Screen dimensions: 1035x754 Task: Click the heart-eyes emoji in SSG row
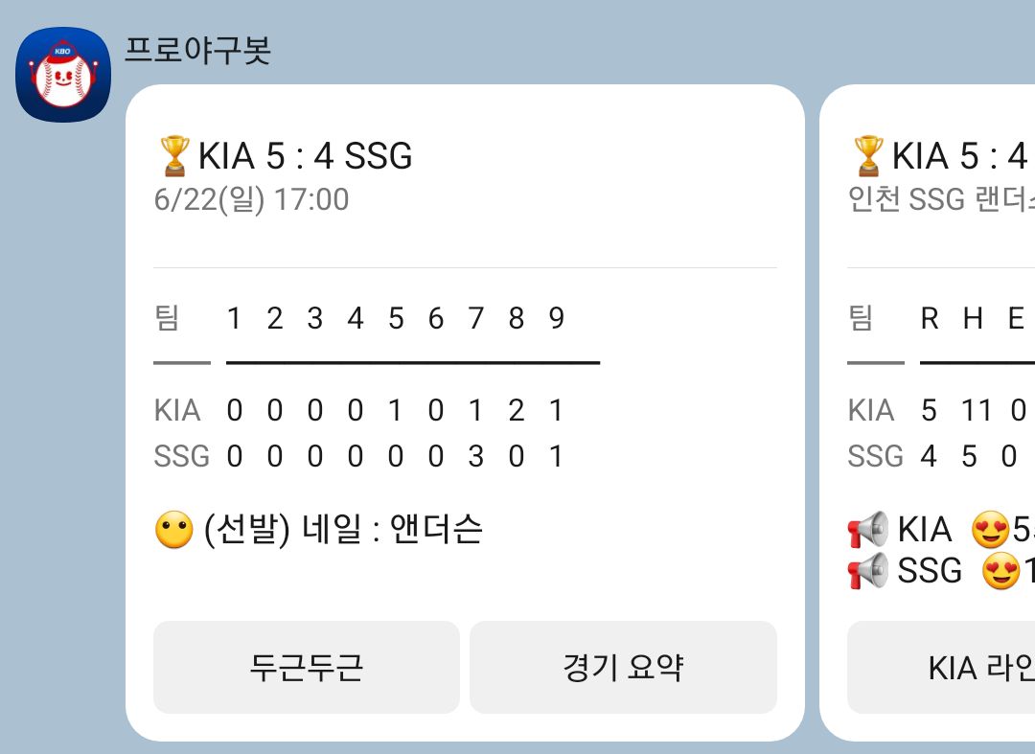(1001, 571)
